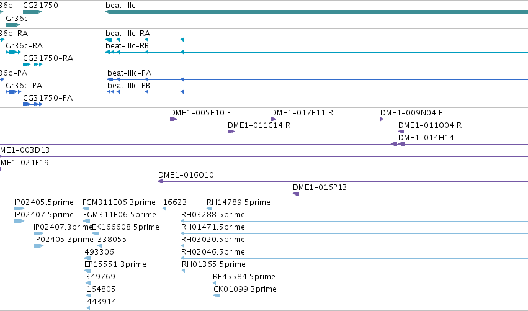Select the DME1-017E11.R marker
The height and width of the screenshot is (311, 528).
[274, 119]
